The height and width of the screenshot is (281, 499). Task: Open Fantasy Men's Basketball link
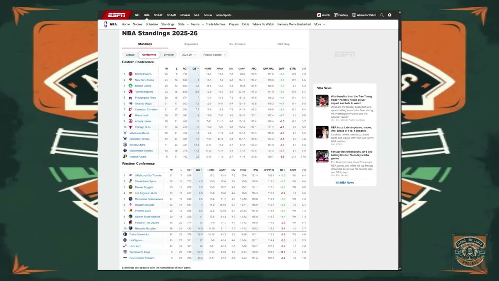[294, 24]
